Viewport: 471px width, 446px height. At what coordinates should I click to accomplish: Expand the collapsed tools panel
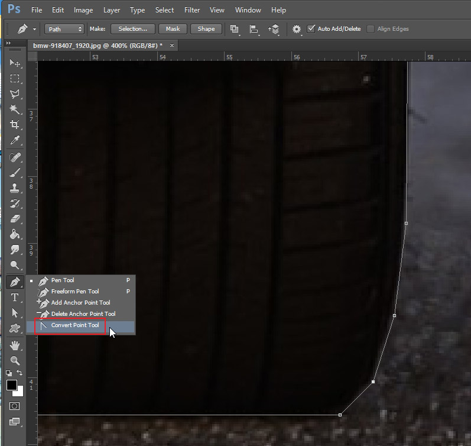(x=8, y=43)
